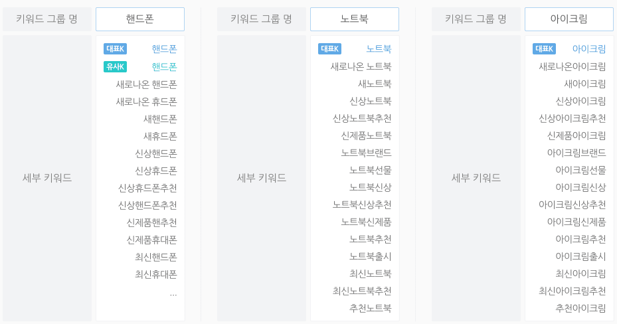Open the blue 노트북 representative keyword link
The width and height of the screenshot is (617, 324).
coord(379,48)
